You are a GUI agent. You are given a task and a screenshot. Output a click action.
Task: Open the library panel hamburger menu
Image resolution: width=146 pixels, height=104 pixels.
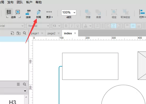pos(18,84)
